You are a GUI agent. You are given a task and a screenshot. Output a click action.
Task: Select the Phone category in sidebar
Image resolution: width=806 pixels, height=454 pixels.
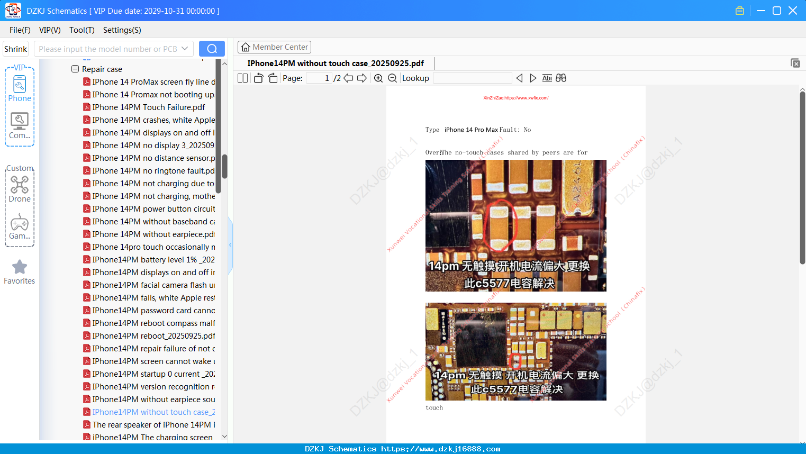click(20, 87)
